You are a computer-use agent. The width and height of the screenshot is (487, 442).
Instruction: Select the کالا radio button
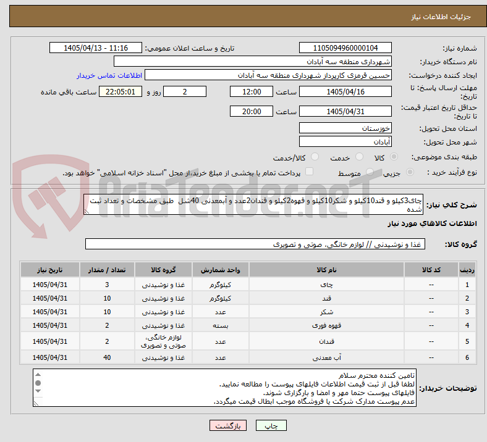click(x=394, y=157)
